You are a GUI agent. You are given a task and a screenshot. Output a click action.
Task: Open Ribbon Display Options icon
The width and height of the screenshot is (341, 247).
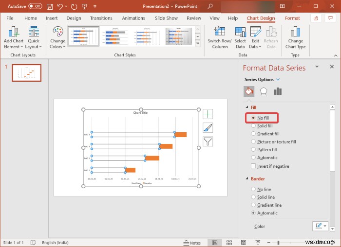pyautogui.click(x=283, y=6)
